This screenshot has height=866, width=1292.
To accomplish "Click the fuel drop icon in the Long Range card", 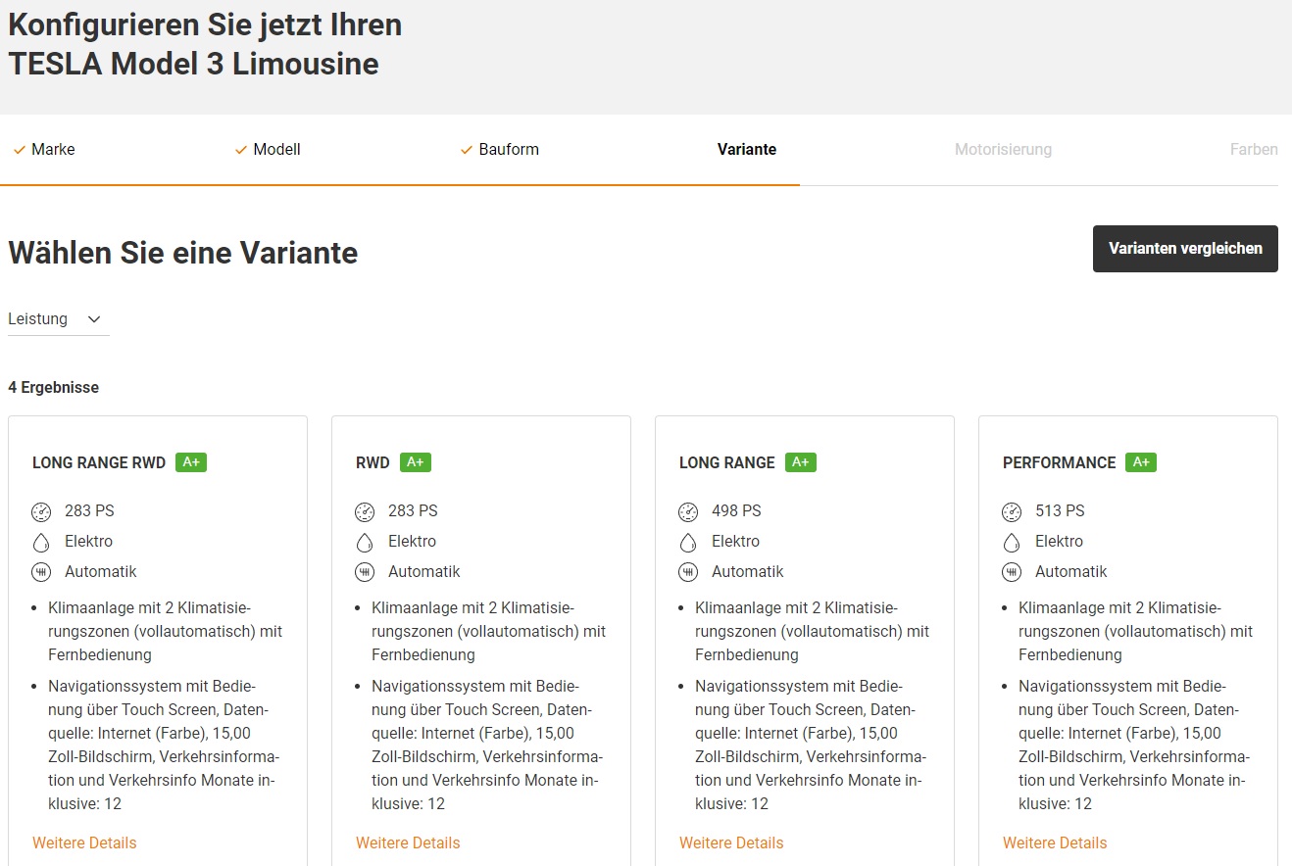I will coord(688,542).
